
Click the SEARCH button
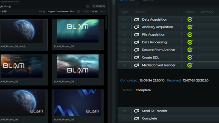[x=99, y=6]
